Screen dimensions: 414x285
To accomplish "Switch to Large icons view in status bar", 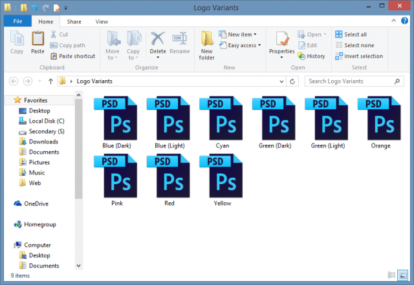I will [402, 275].
